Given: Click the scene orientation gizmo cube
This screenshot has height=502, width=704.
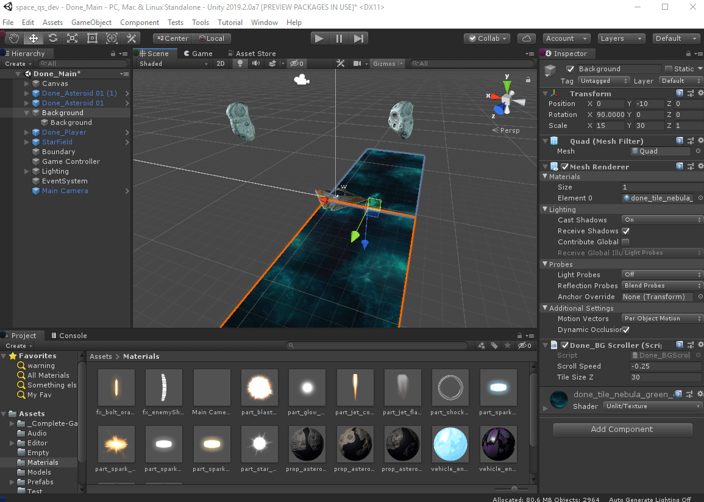Looking at the screenshot, I should point(507,99).
